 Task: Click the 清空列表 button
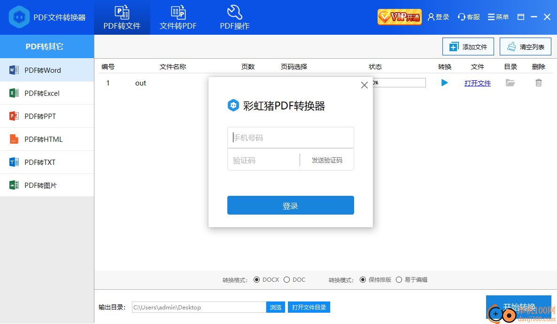pyautogui.click(x=526, y=46)
